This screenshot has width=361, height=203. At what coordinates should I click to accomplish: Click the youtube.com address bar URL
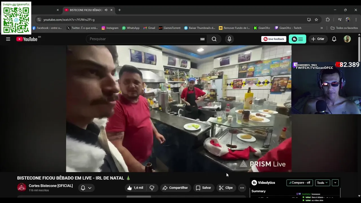coord(69,20)
